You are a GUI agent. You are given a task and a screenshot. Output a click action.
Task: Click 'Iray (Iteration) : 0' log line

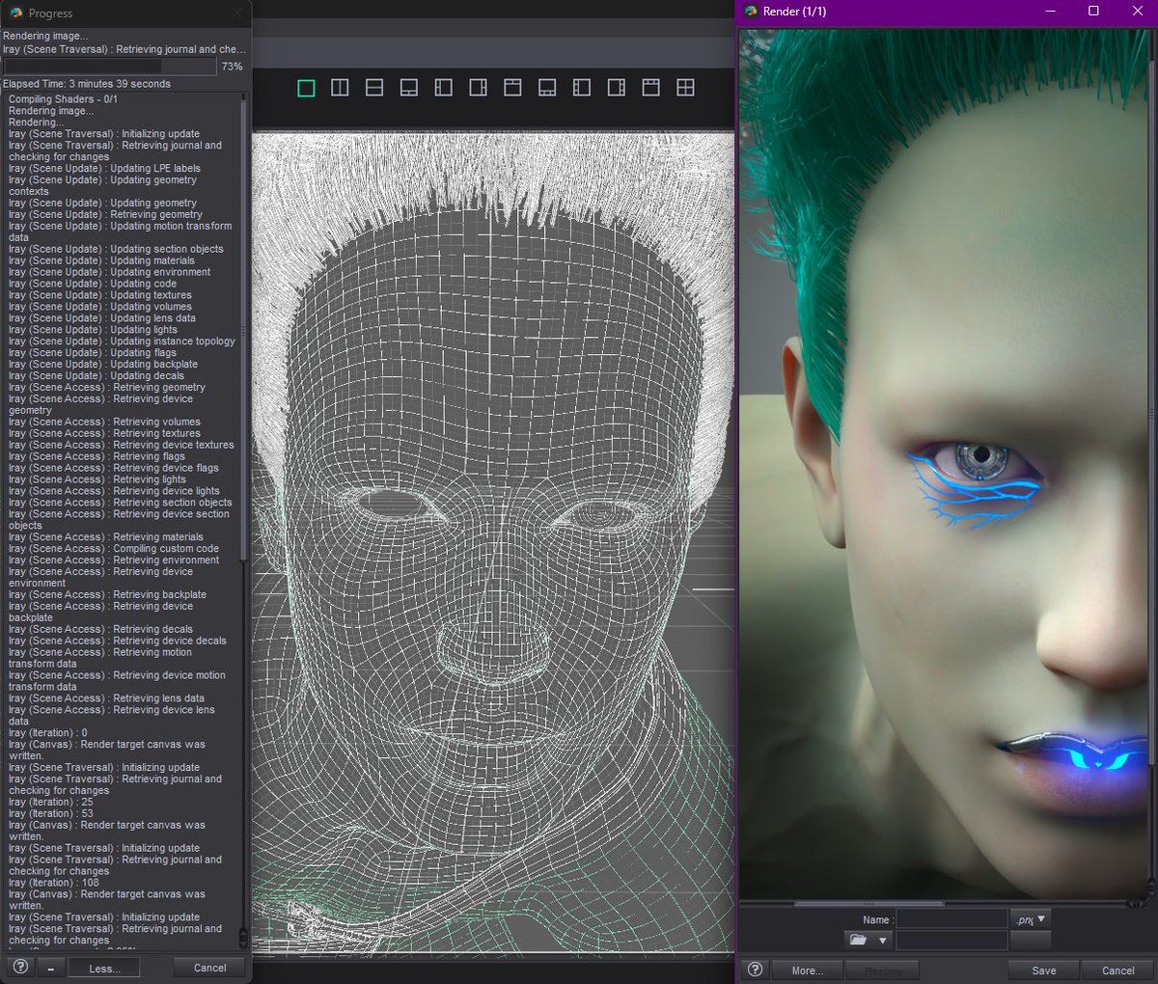tap(48, 733)
